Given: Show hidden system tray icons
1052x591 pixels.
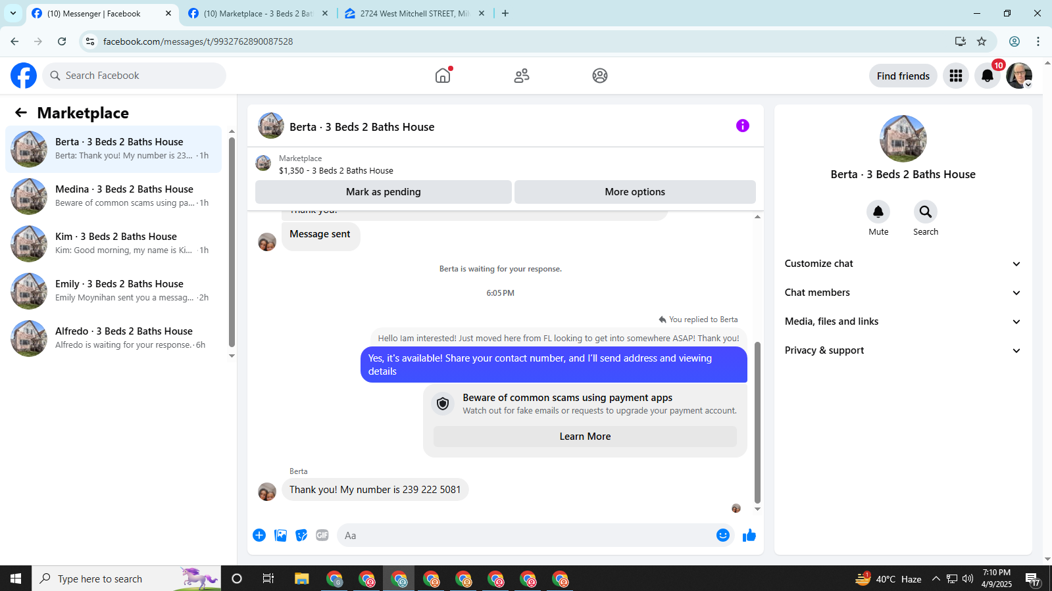Looking at the screenshot, I should 936,579.
